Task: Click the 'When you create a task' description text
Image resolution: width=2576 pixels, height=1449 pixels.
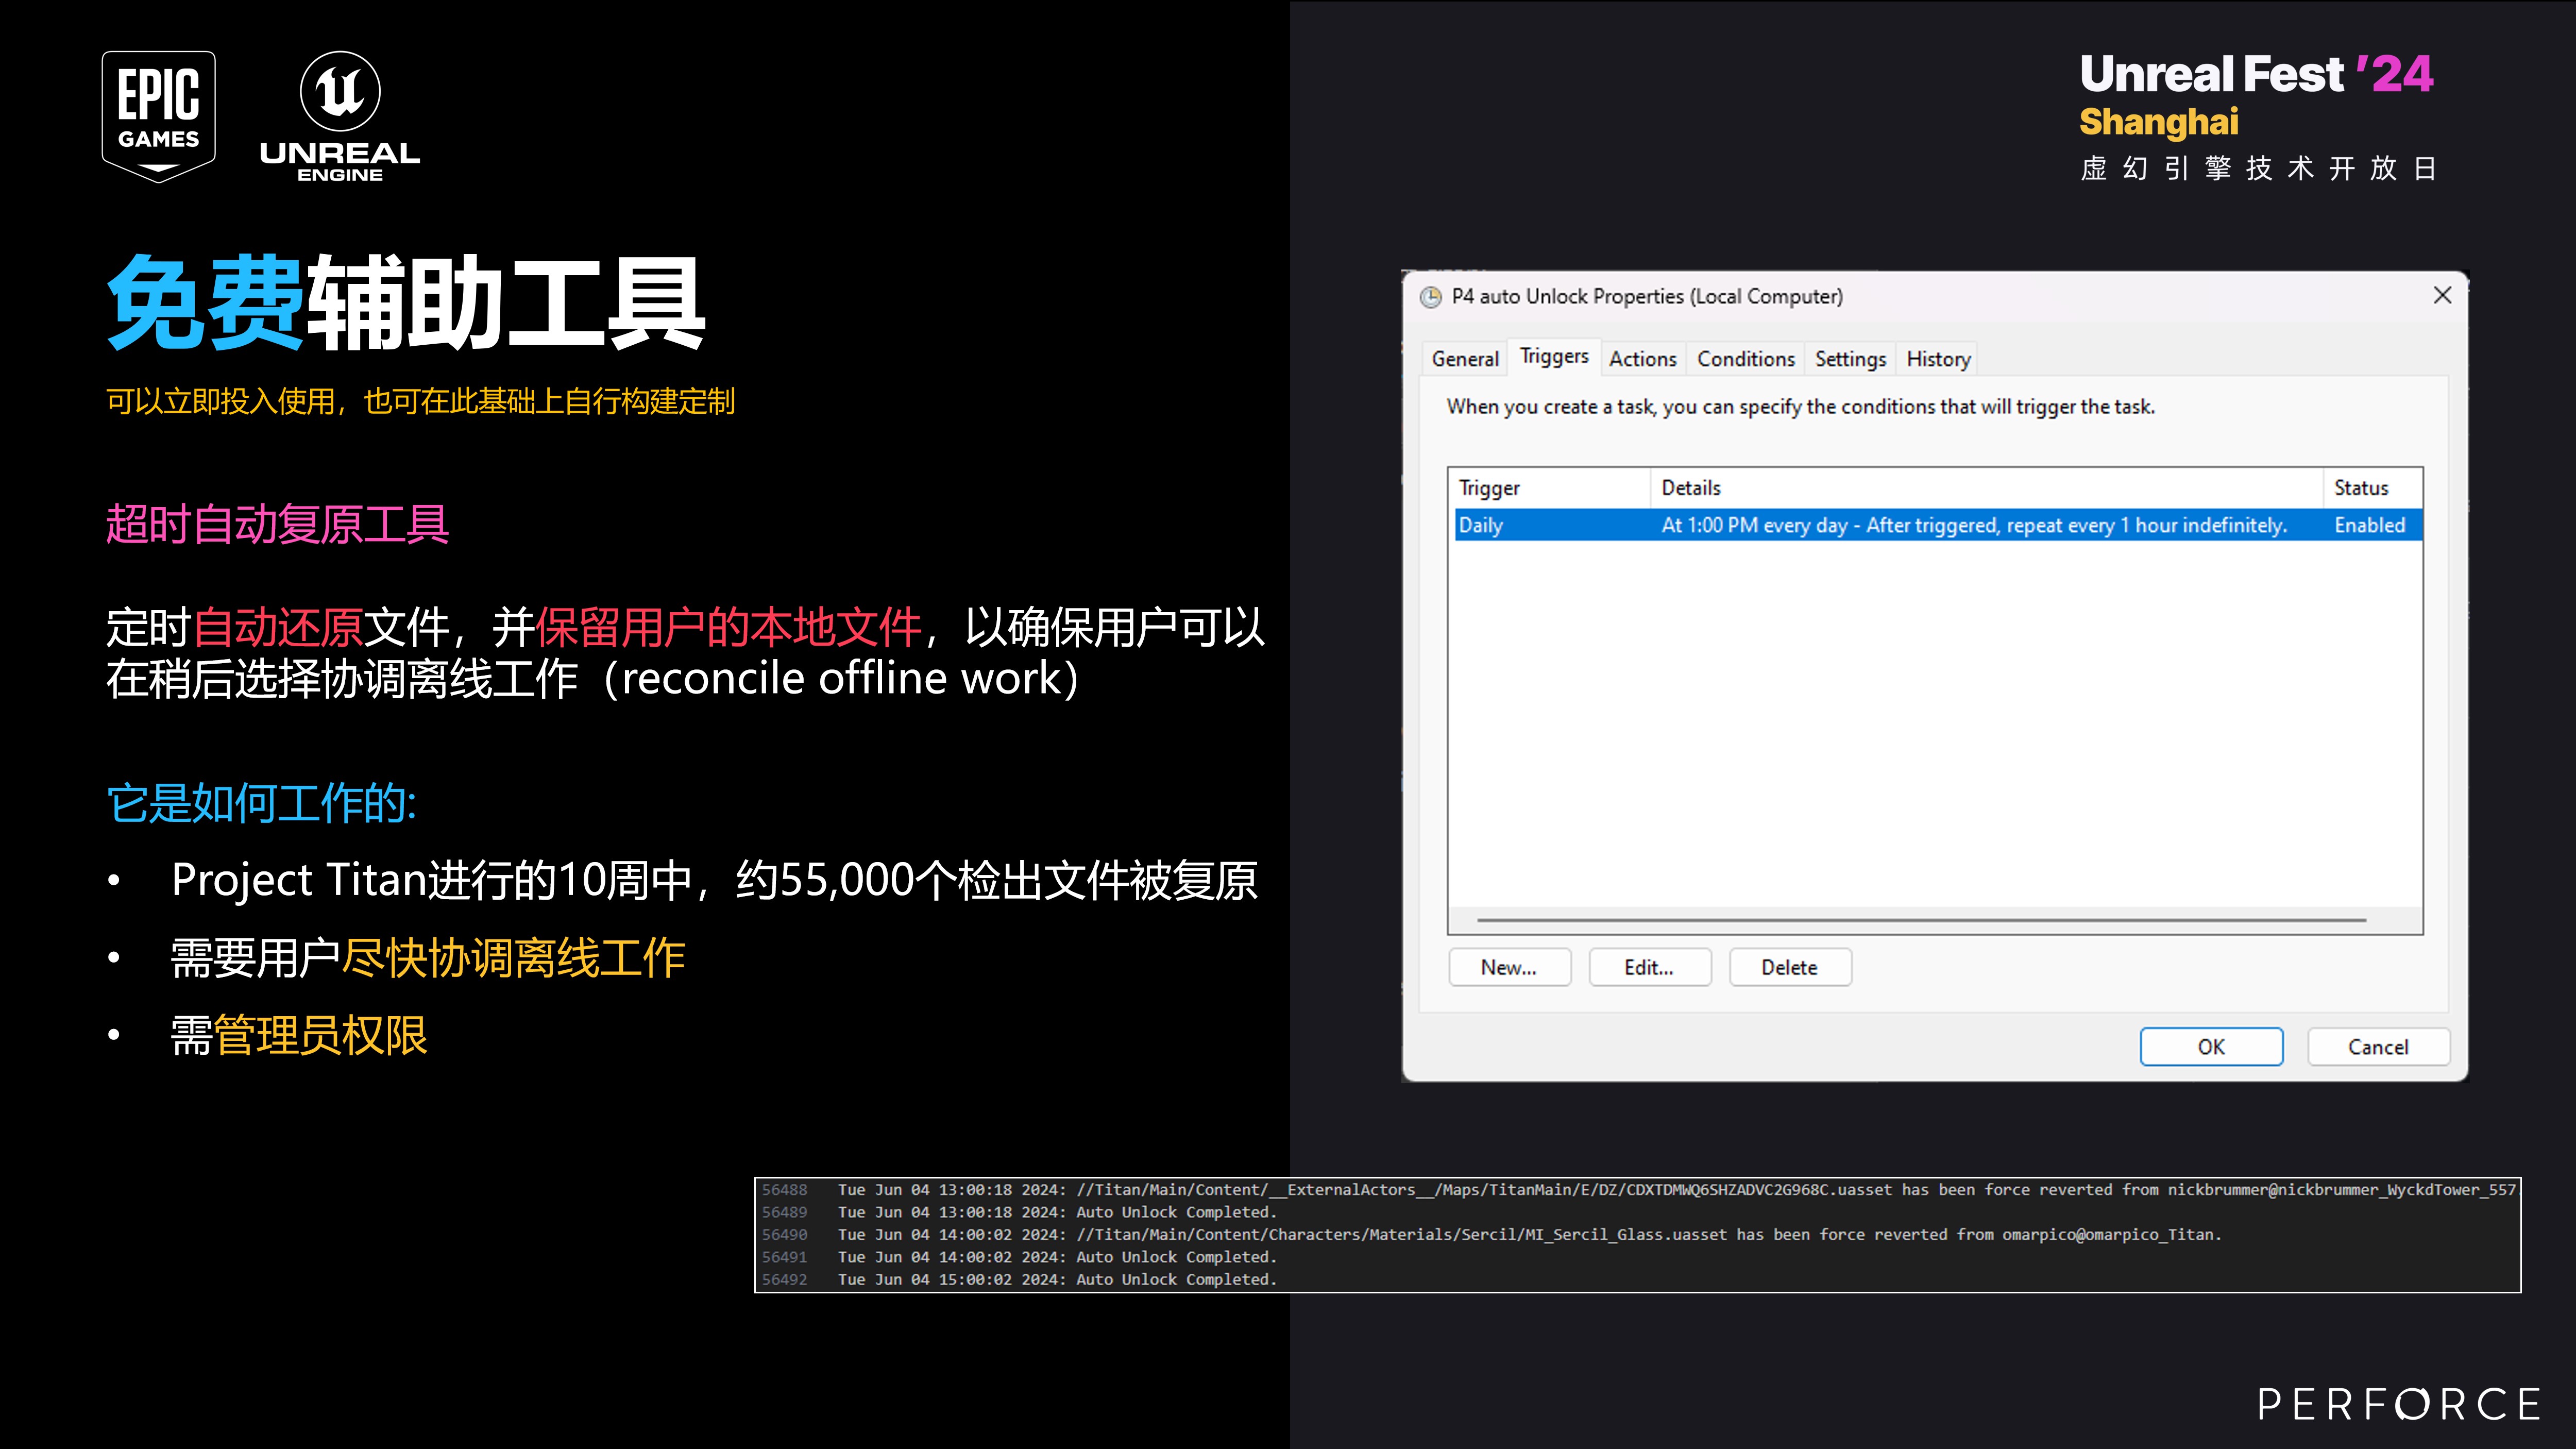Action: click(1800, 407)
